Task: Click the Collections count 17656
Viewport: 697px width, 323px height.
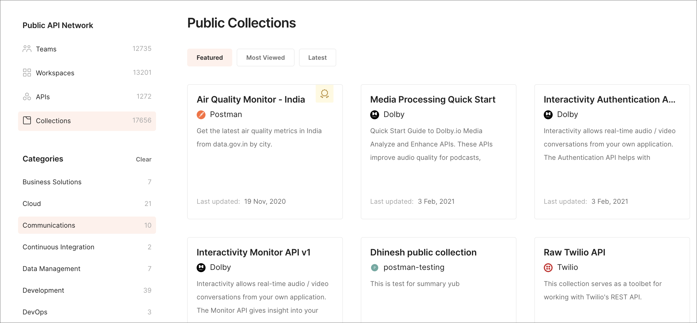Action: 142,120
